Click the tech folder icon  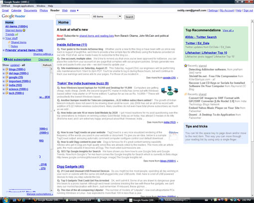[7, 93]
